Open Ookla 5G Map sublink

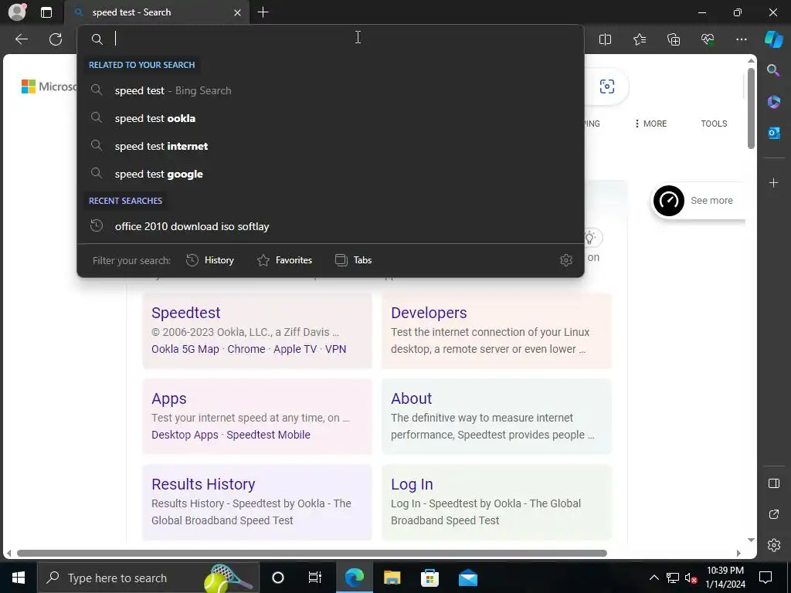185,349
